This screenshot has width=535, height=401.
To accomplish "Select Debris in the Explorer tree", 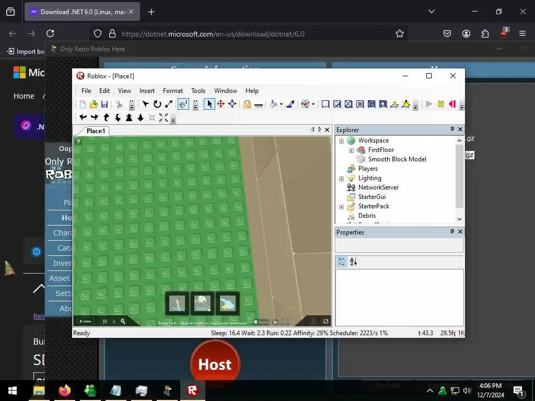I will (x=367, y=216).
